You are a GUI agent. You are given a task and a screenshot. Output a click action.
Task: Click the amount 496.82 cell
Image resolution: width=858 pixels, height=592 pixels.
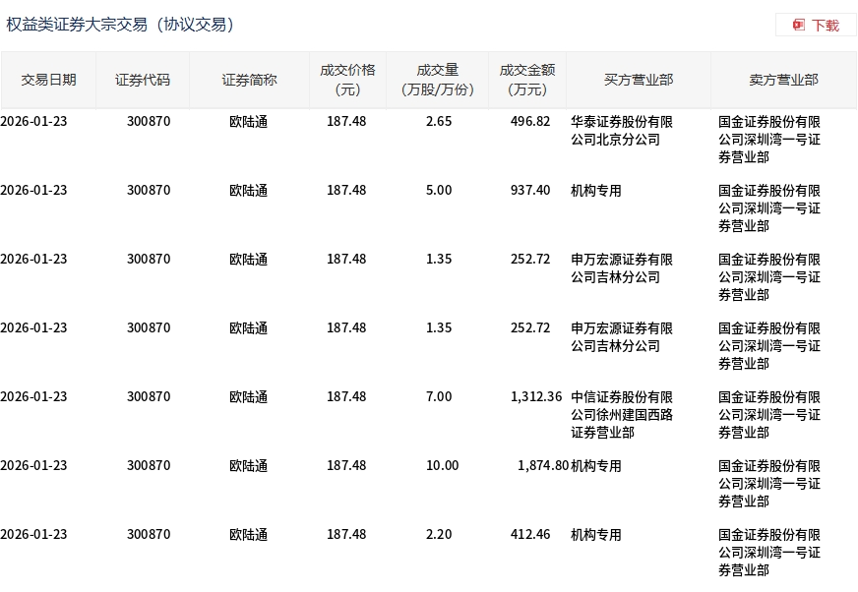(x=530, y=122)
